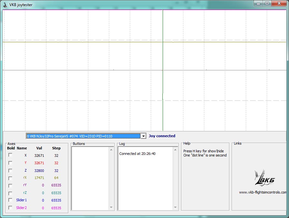Click the VKB logo in Links panel
This screenshot has height=218, width=289.
pos(265,177)
